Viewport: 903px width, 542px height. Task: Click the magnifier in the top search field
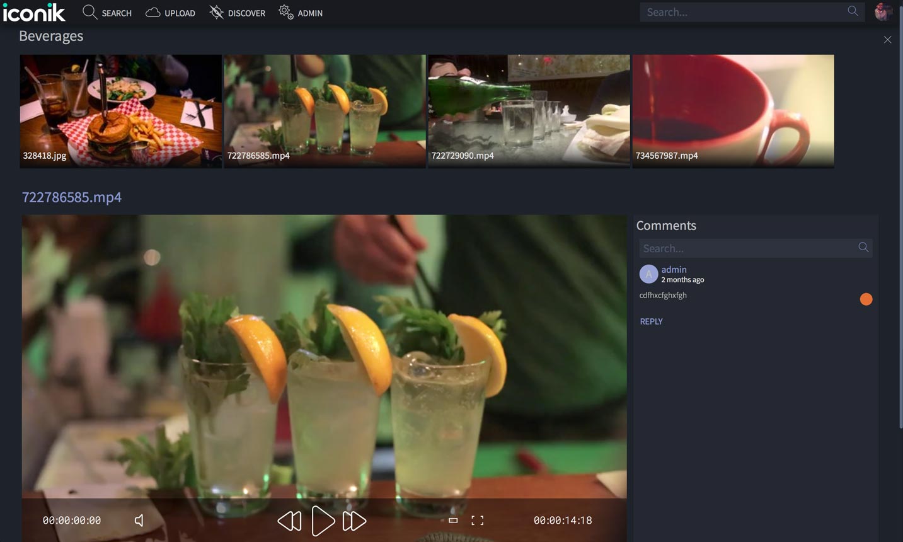tap(853, 11)
